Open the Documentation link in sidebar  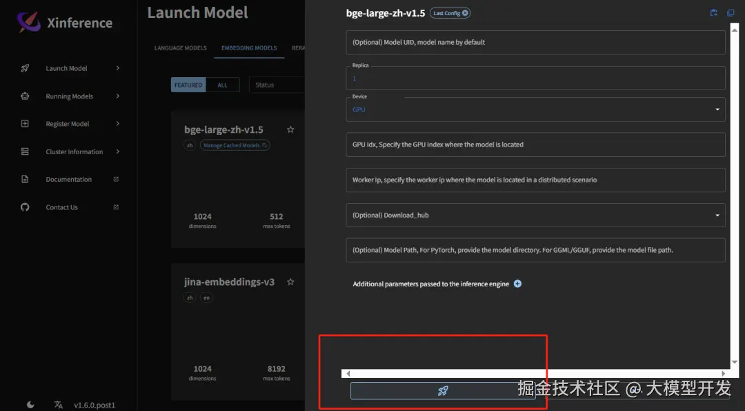point(69,179)
